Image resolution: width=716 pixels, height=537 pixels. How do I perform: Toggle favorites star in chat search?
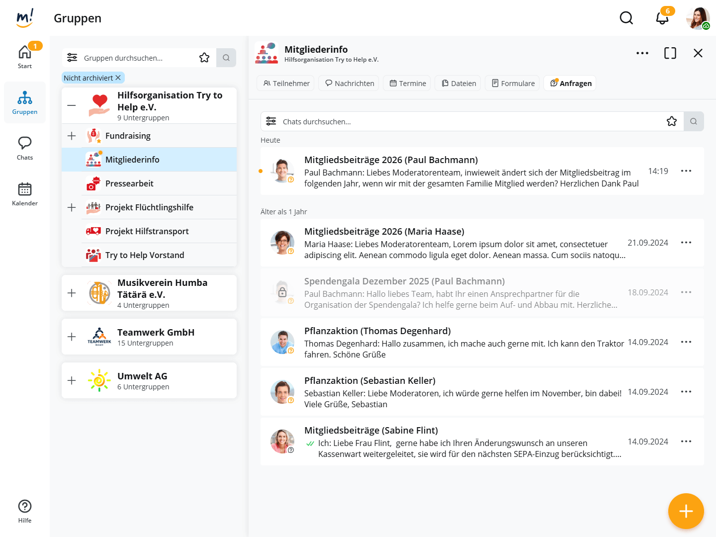(671, 121)
